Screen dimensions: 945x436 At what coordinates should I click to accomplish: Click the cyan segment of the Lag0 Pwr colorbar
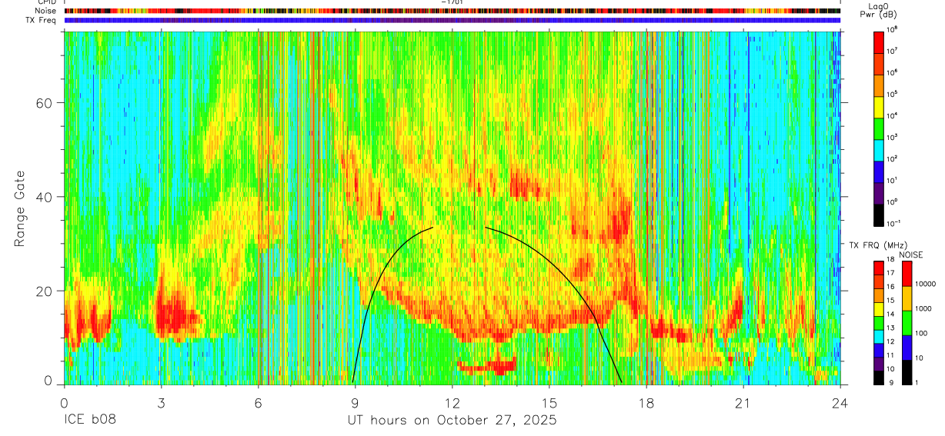click(879, 148)
